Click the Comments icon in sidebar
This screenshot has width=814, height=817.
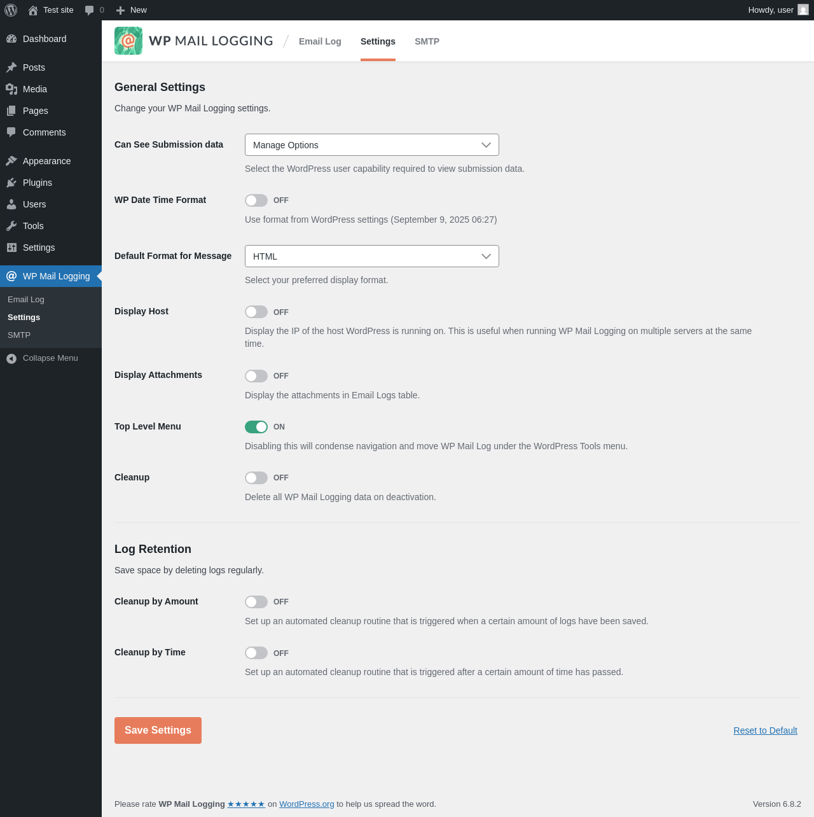pyautogui.click(x=11, y=132)
